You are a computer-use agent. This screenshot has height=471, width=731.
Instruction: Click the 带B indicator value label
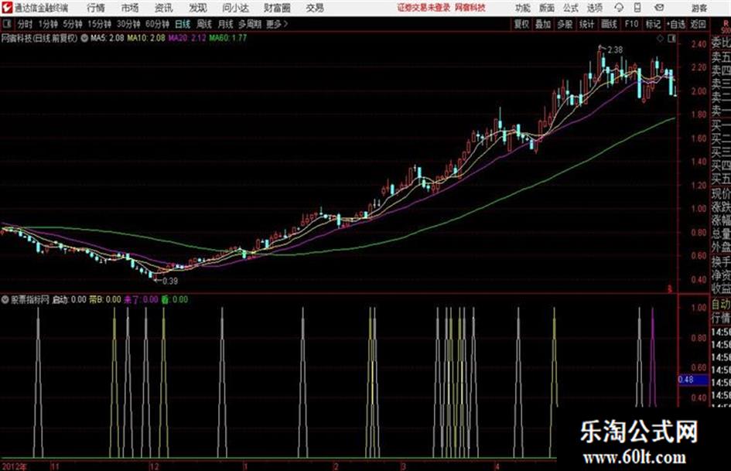point(105,300)
